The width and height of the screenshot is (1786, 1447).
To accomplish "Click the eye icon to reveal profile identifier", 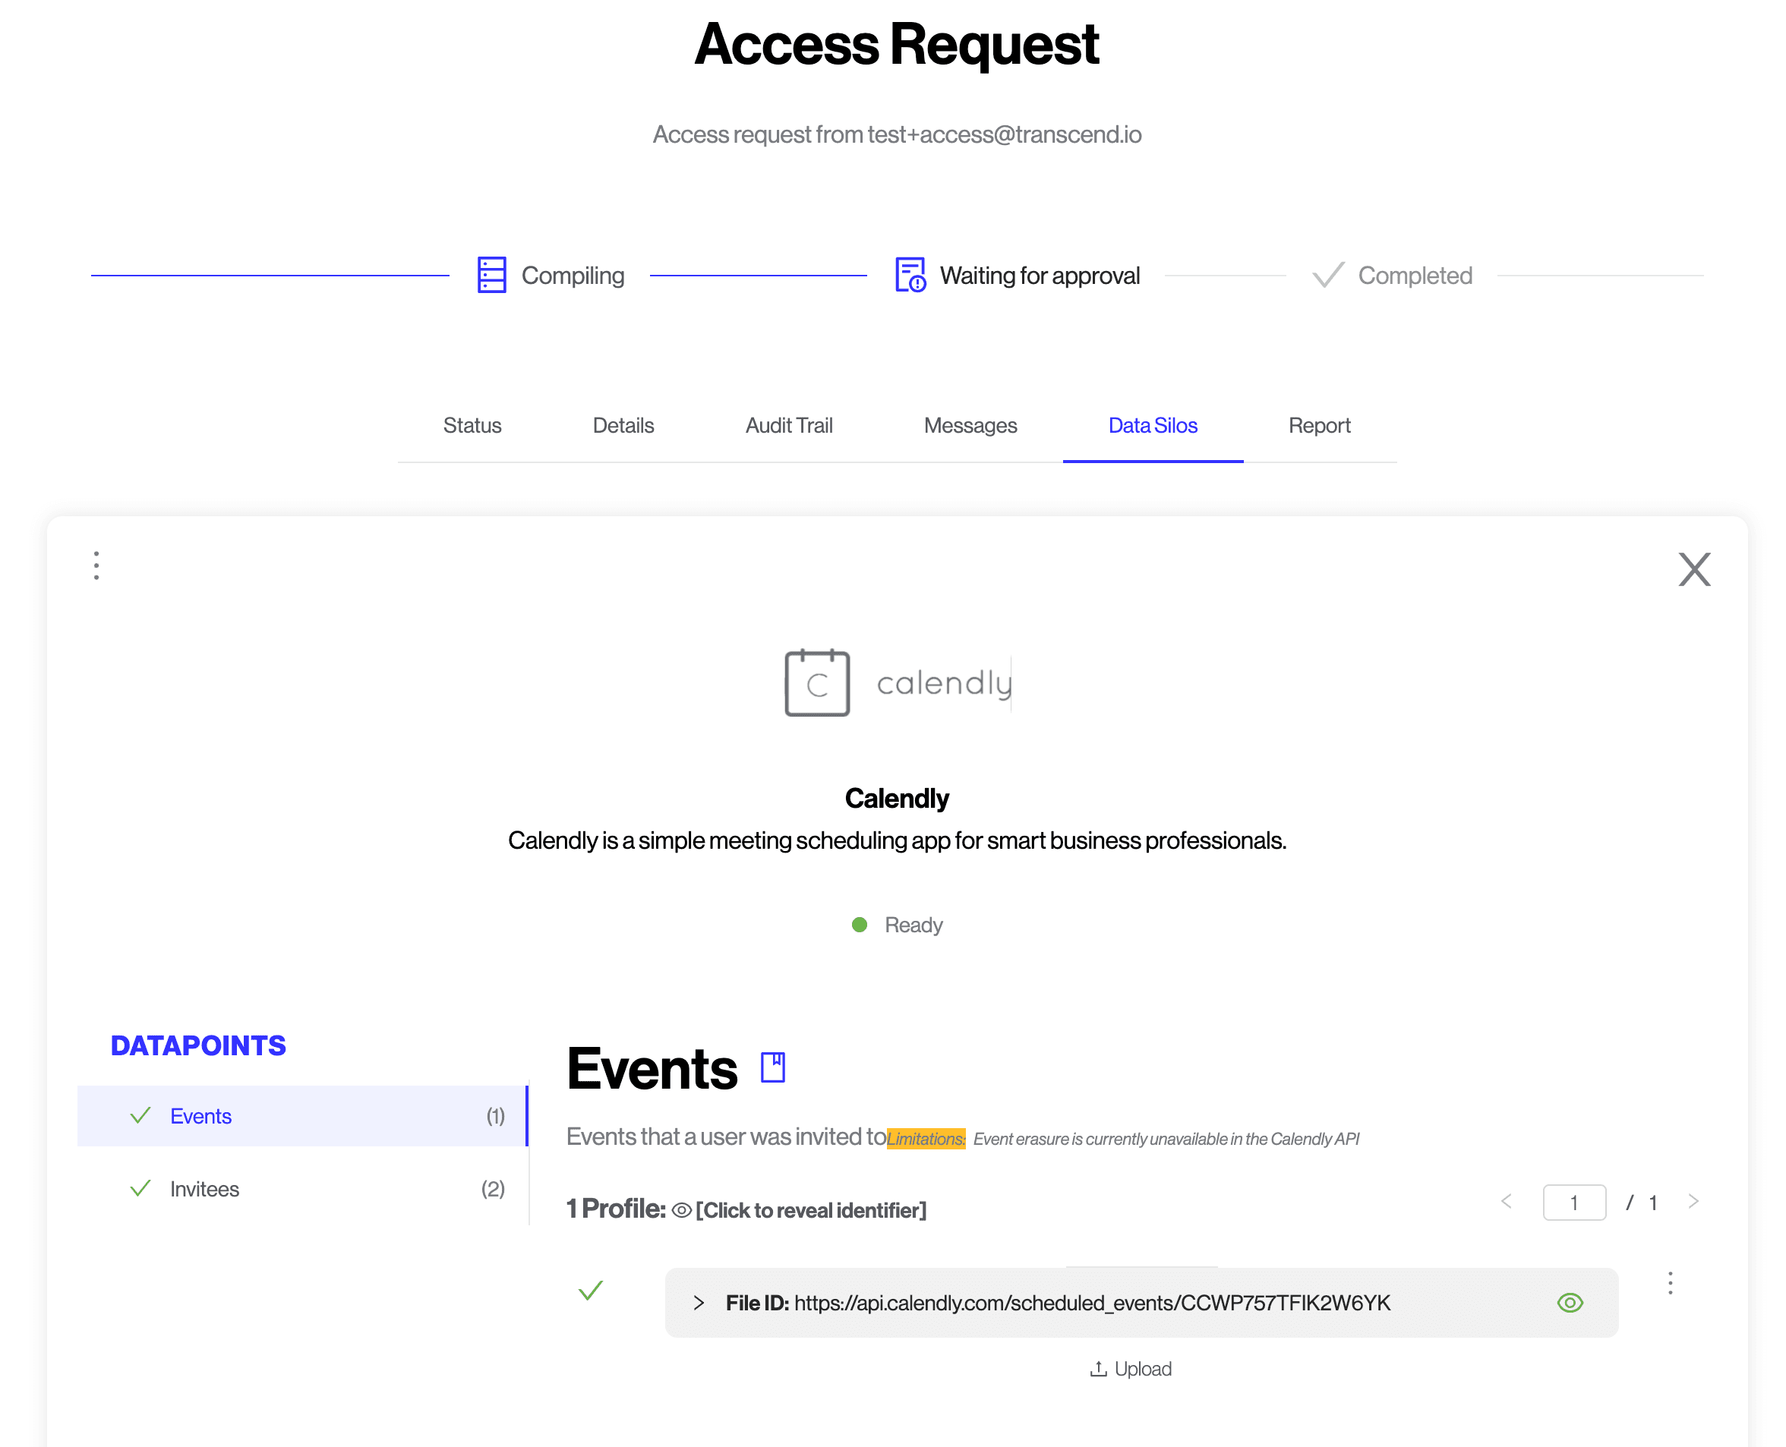I will pyautogui.click(x=680, y=1209).
